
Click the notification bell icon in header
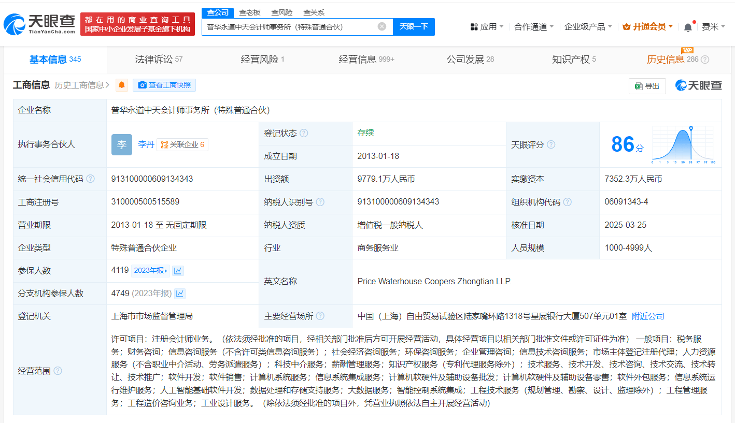tap(688, 27)
